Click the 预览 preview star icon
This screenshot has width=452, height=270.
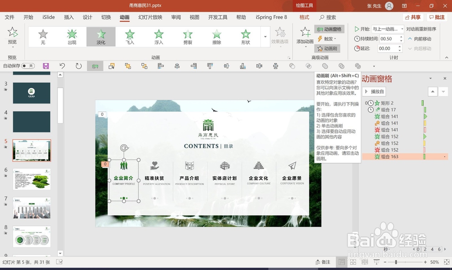point(12,32)
